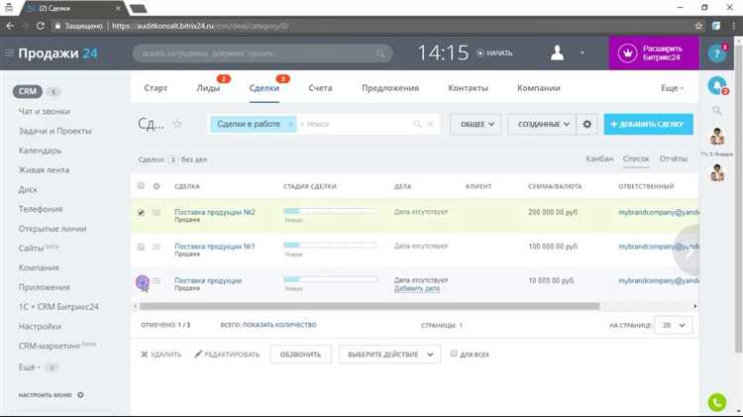Open row action menu for Поставка продукции №2
This screenshot has height=417, width=743.
pos(157,213)
